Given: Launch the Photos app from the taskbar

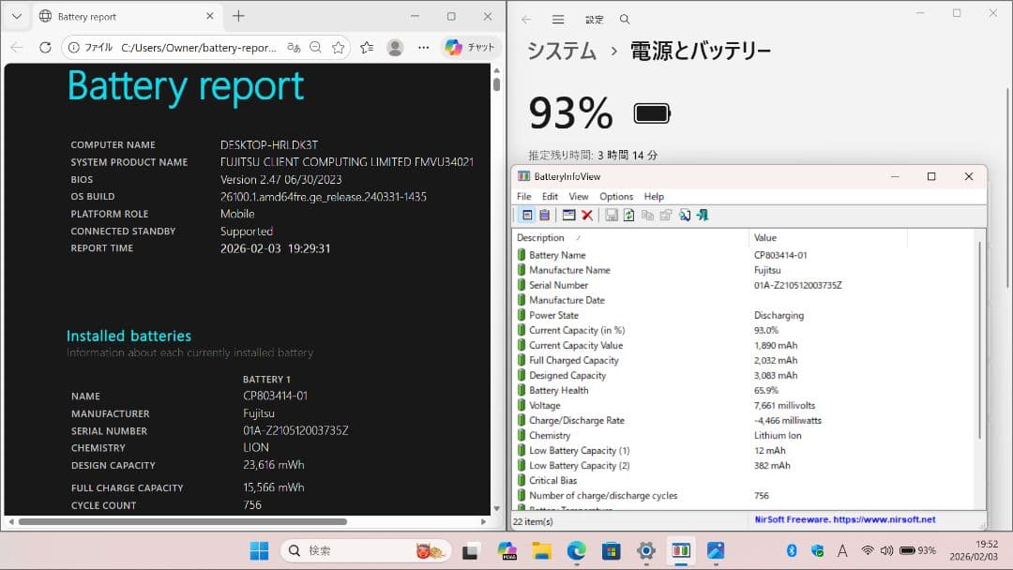Looking at the screenshot, I should pos(715,551).
